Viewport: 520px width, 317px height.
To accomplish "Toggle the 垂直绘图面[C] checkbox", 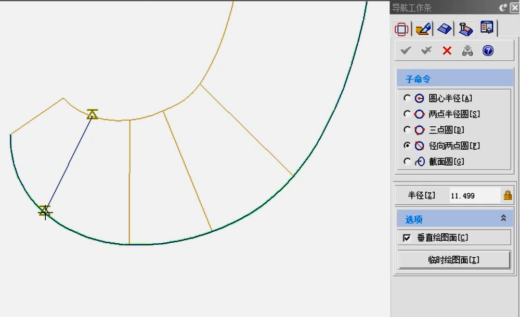I will point(407,238).
